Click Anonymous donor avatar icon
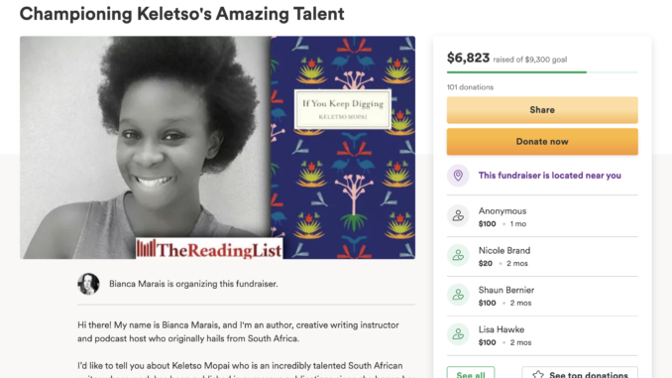Image resolution: width=672 pixels, height=378 pixels. (x=458, y=215)
